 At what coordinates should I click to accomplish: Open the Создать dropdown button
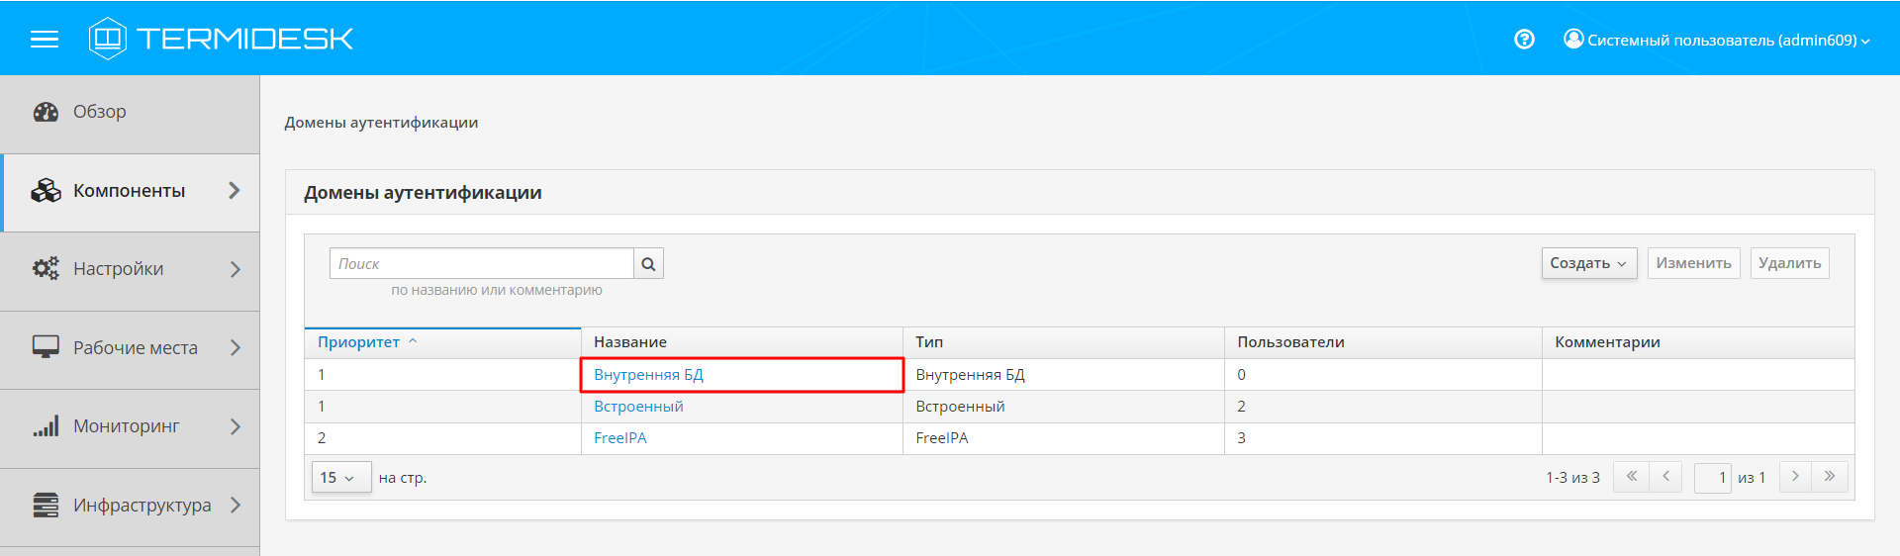[1588, 263]
